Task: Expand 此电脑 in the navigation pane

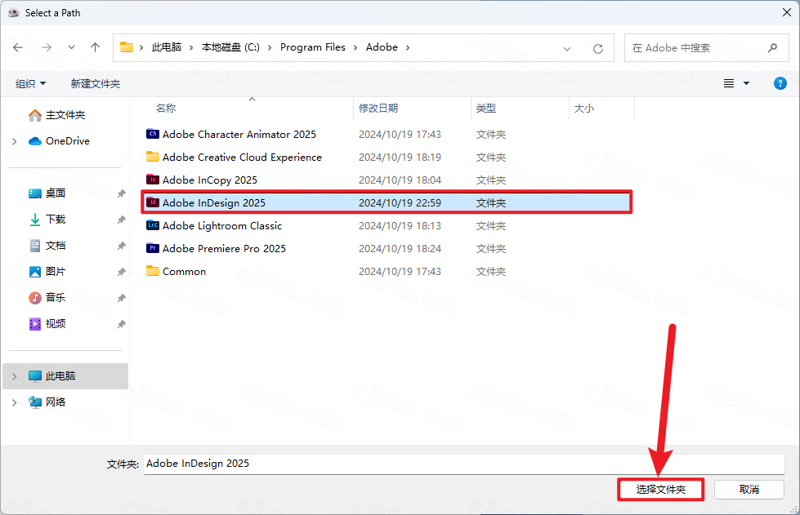Action: coord(15,375)
